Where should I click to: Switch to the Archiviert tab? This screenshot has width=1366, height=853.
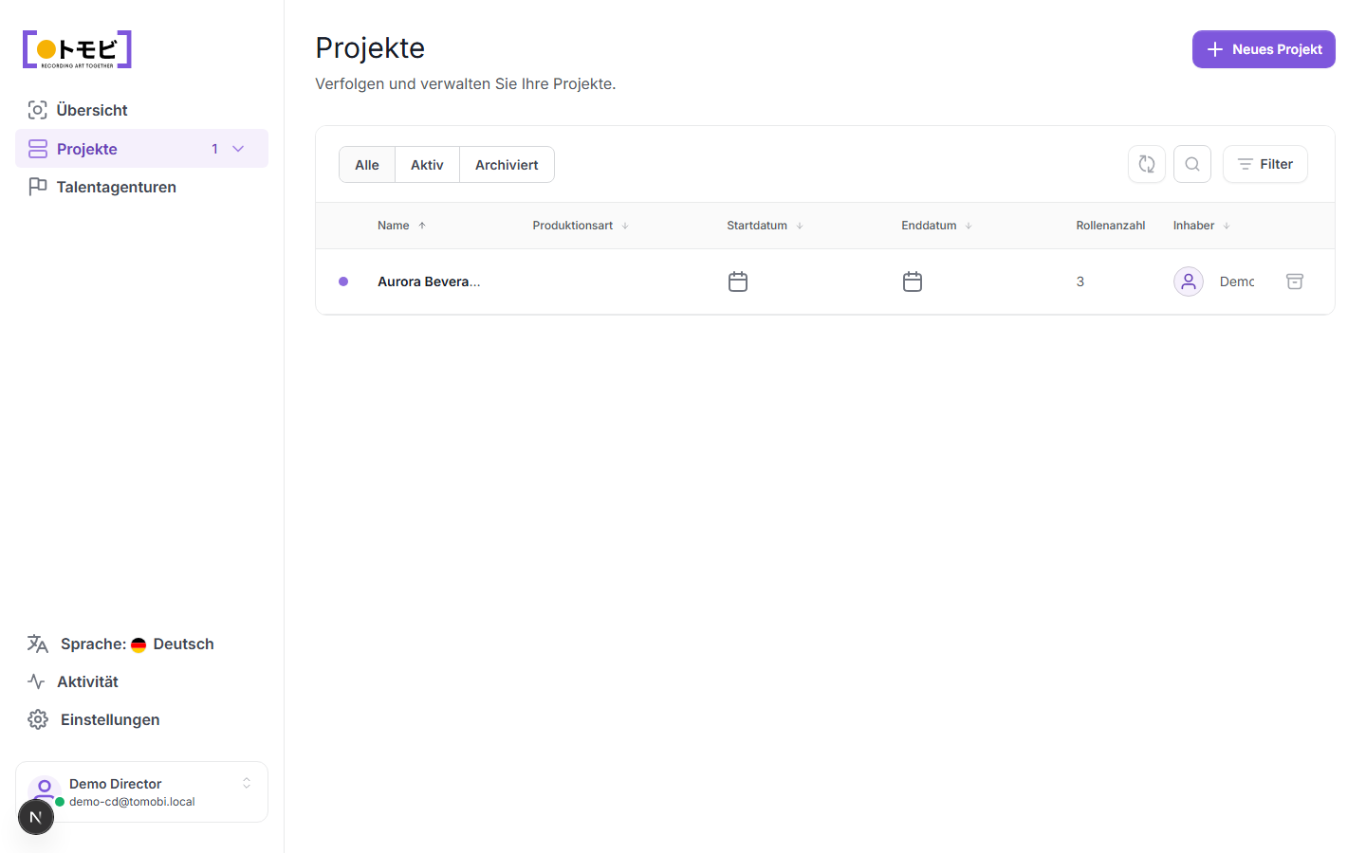pyautogui.click(x=507, y=165)
